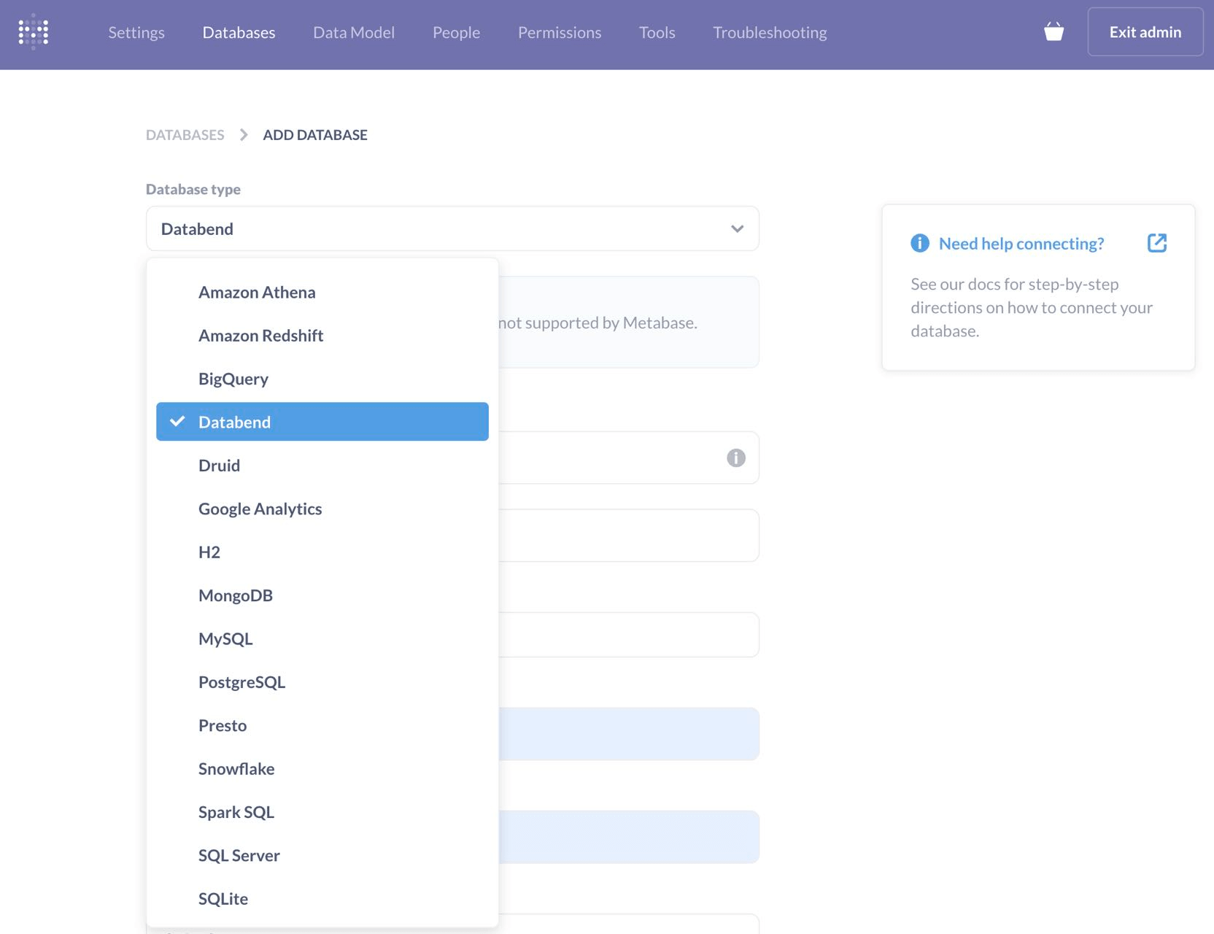Open the store basket icon
1214x934 pixels.
(x=1053, y=32)
